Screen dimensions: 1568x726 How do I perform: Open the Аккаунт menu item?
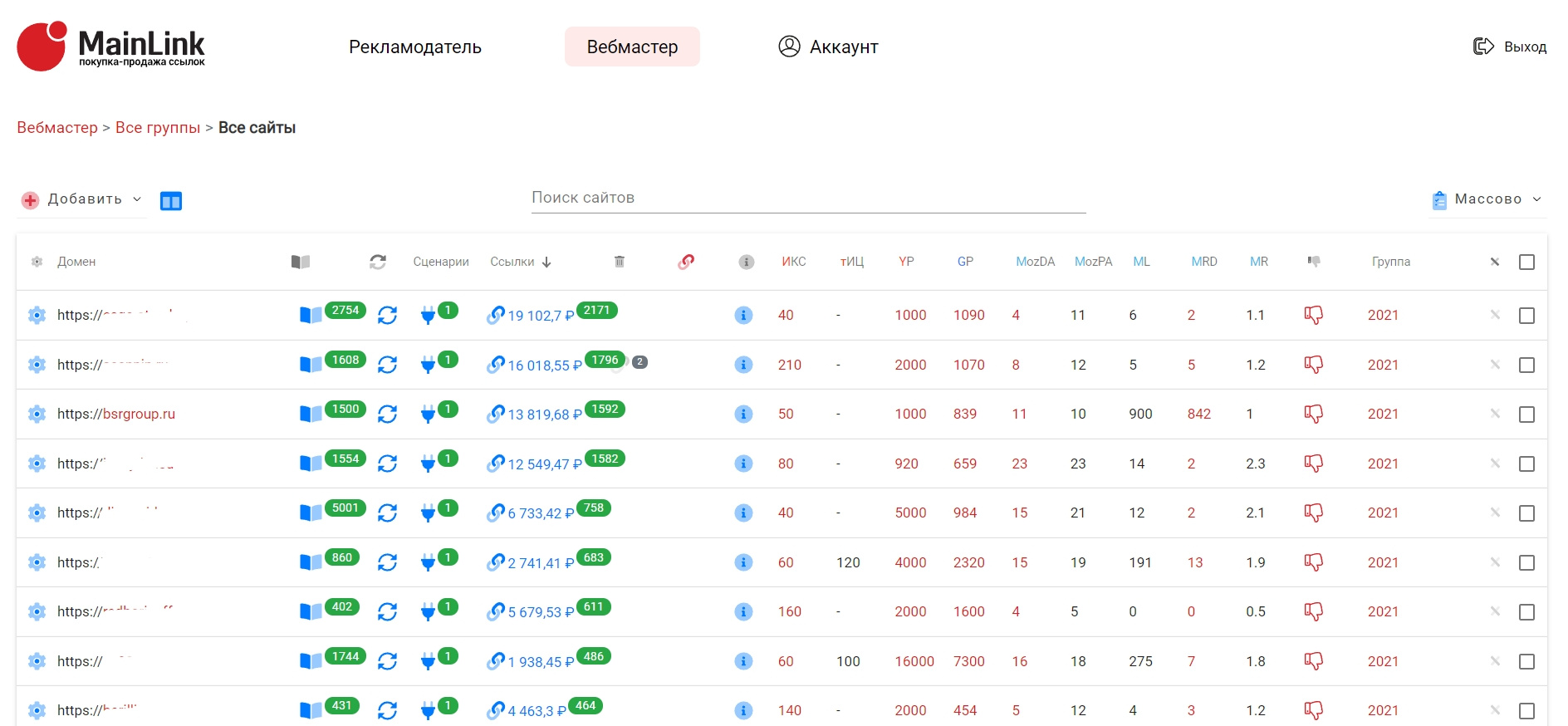tap(828, 47)
